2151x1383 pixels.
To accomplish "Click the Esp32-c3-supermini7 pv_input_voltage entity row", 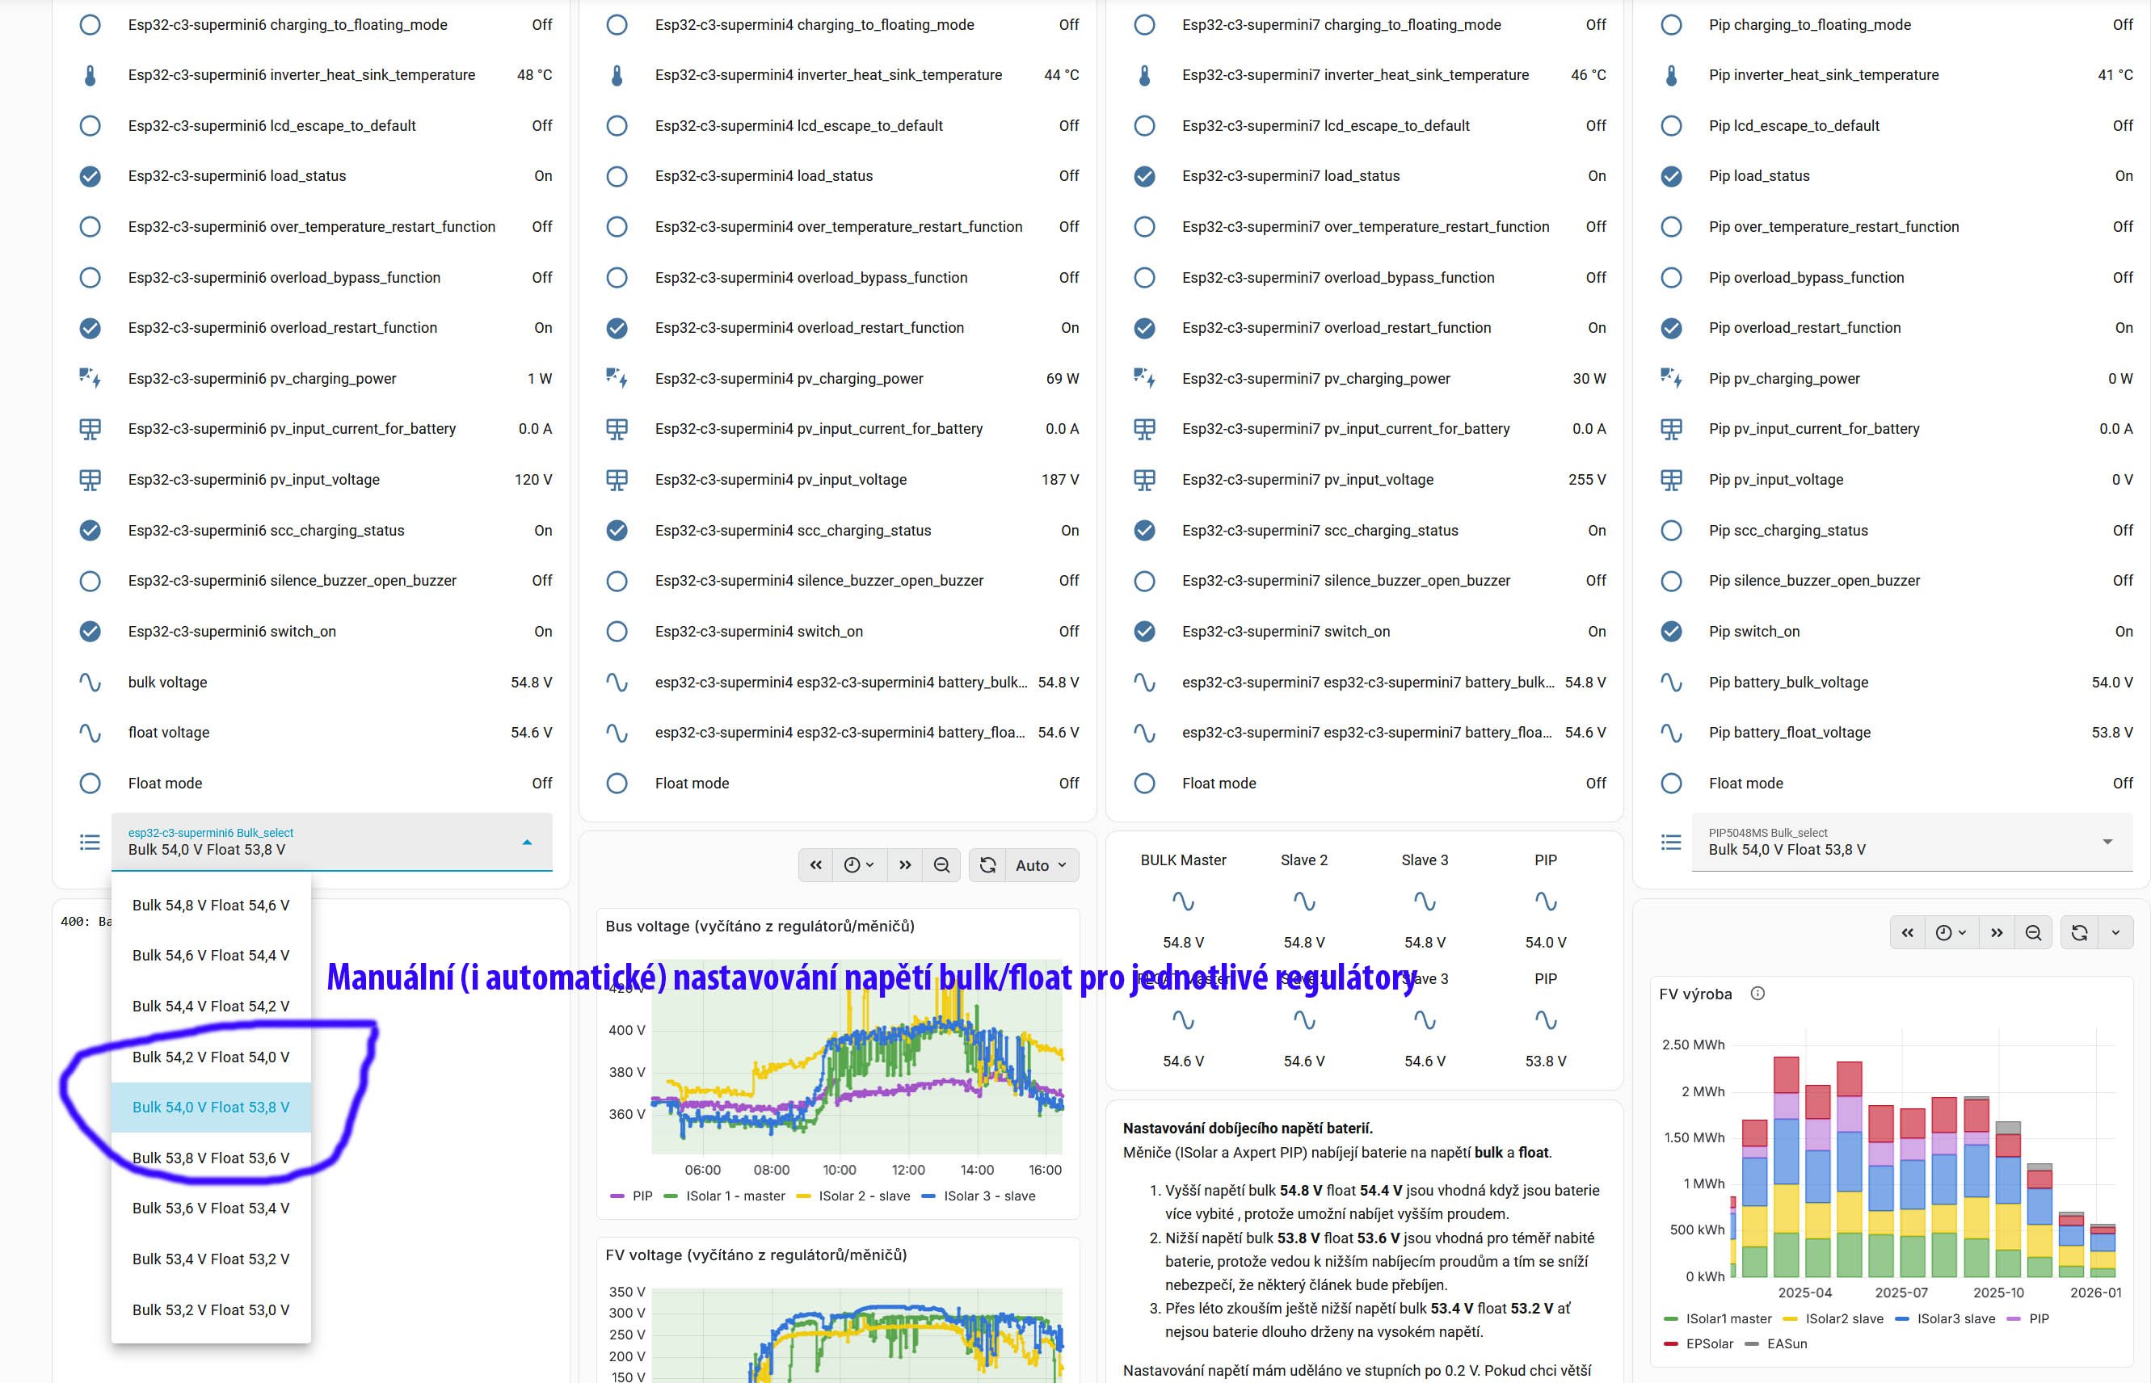I will click(x=1307, y=480).
